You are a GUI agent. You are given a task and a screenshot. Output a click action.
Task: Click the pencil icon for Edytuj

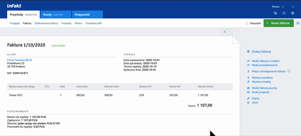[248, 98]
